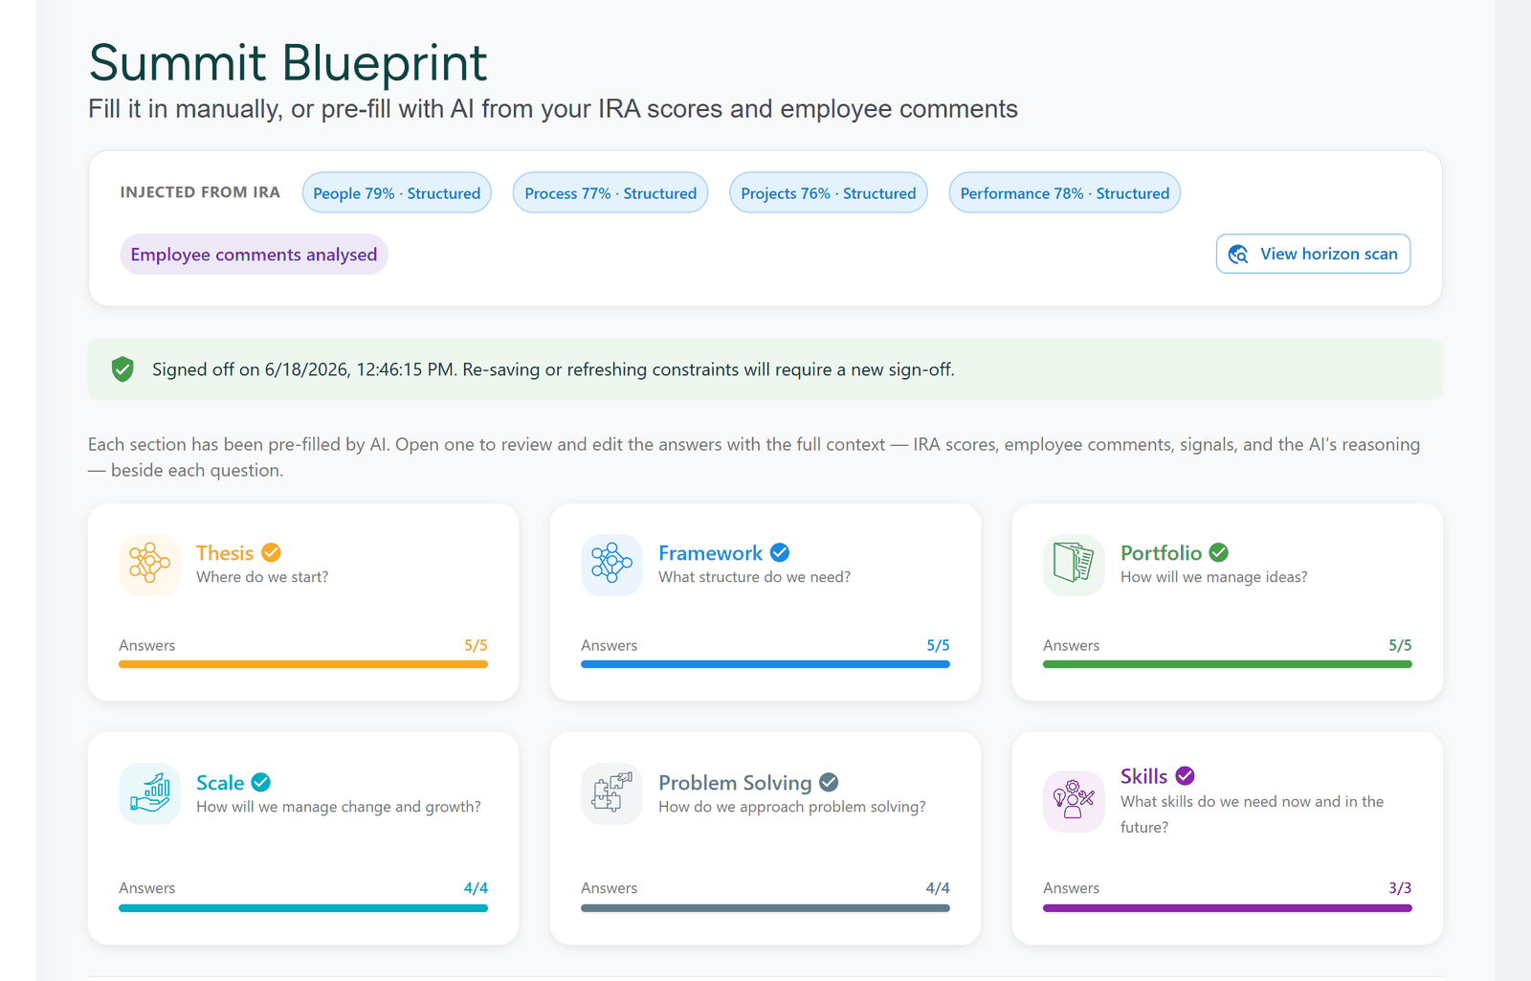Click the Thesis 5/5 answers count
Viewport: 1531px width, 981px height.
(476, 645)
